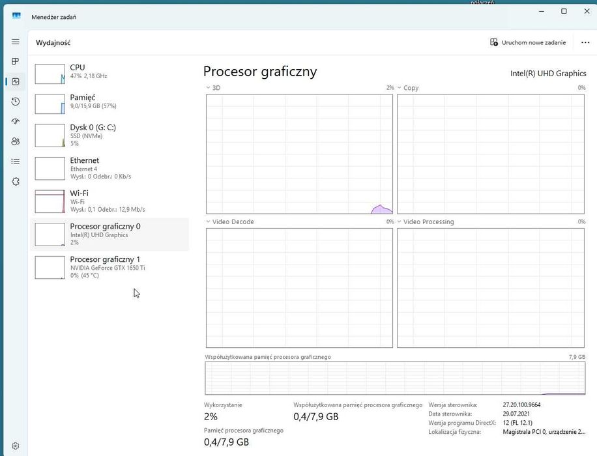The image size is (597, 456).
Task: Open Users page icon in sidebar
Action: click(x=15, y=141)
